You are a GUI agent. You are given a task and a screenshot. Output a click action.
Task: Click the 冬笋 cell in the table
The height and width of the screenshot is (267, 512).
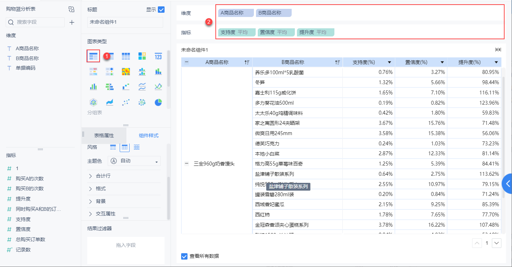coord(298,82)
